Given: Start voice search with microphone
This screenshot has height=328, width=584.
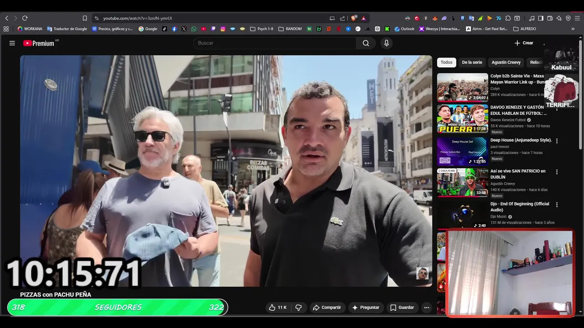Looking at the screenshot, I should [x=386, y=43].
